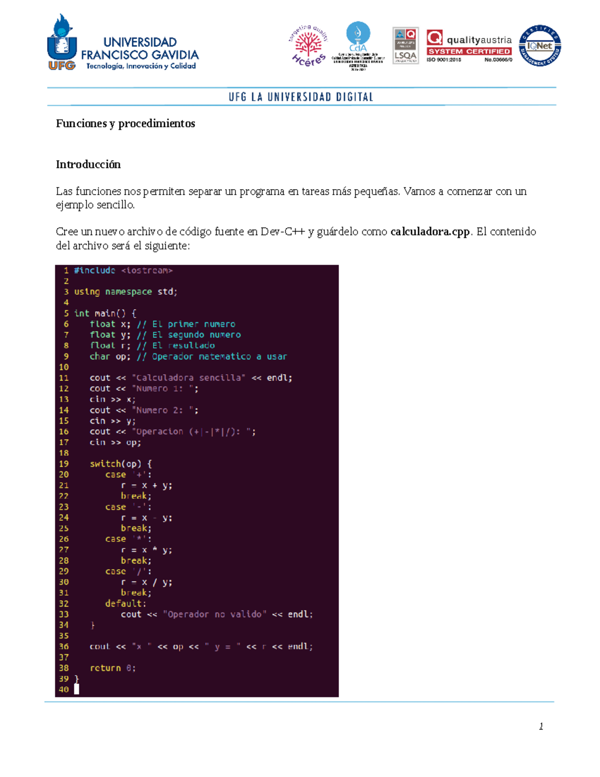The width and height of the screenshot is (600, 777).
Task: Click the slogan 'Tecnología, Innovación y Calidad'
Action: 141,66
